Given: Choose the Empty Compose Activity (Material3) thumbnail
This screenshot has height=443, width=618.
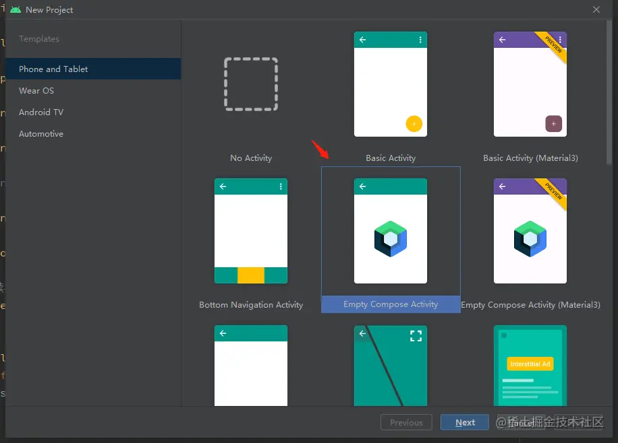Looking at the screenshot, I should pos(530,231).
